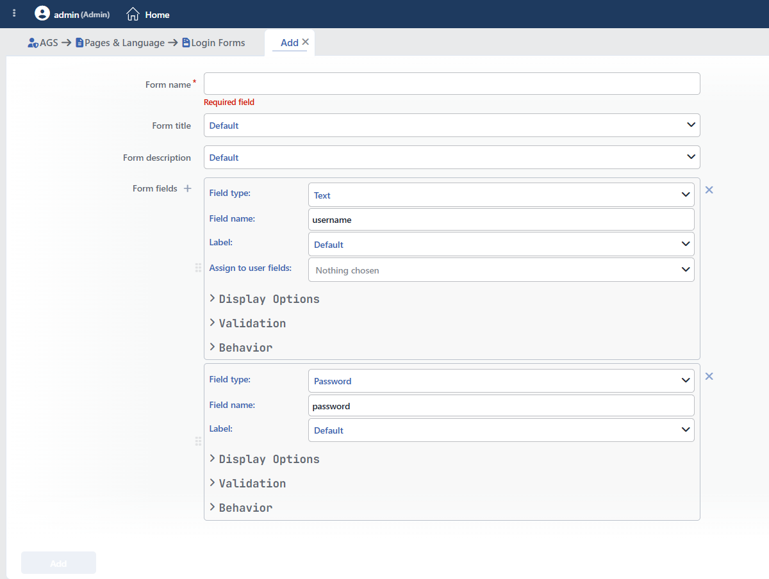Click the Pages & Language document icon
The image size is (769, 579).
click(79, 43)
